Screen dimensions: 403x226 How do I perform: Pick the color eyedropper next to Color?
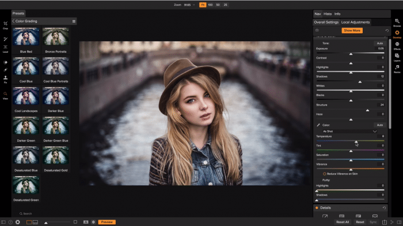(x=318, y=125)
